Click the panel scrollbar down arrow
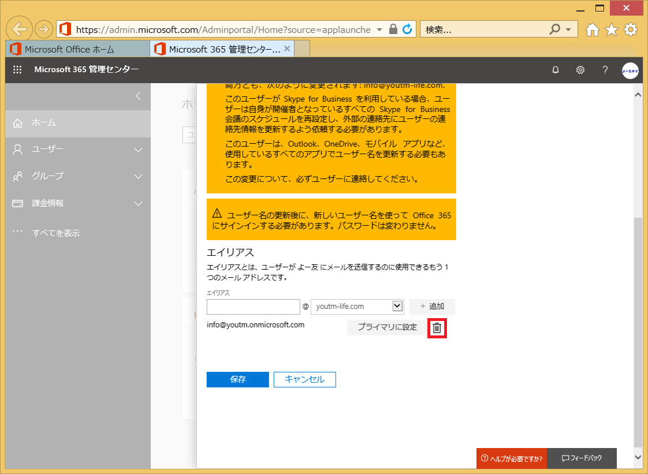The width and height of the screenshot is (648, 474). (x=638, y=457)
